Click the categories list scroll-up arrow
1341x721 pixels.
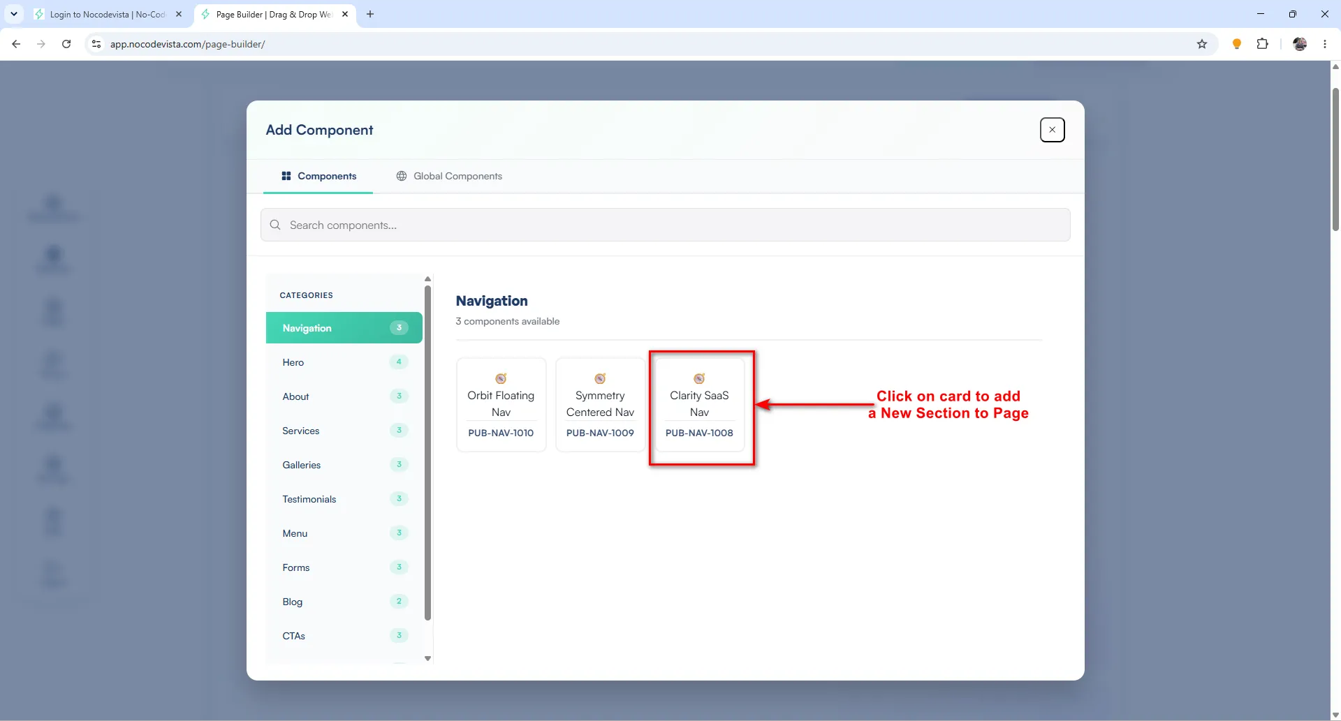click(x=427, y=279)
